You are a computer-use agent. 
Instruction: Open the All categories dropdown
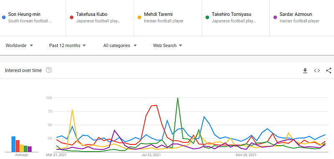[x=120, y=45]
